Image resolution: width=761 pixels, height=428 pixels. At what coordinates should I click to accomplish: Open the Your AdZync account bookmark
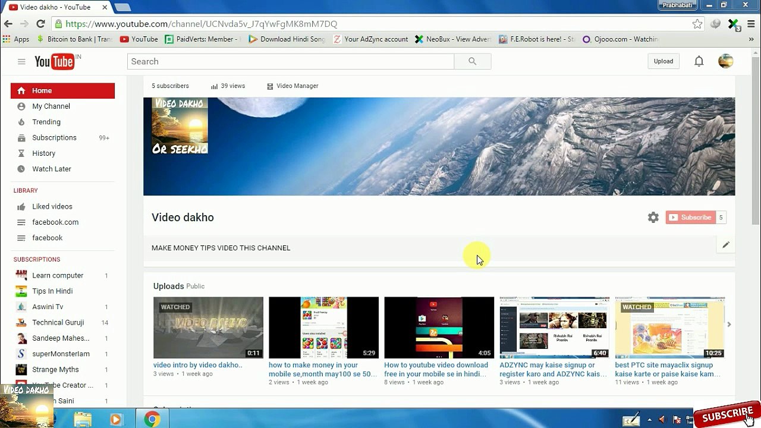[370, 39]
